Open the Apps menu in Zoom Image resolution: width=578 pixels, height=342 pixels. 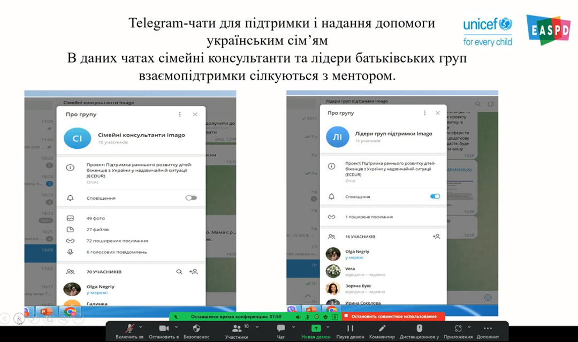tap(458, 329)
